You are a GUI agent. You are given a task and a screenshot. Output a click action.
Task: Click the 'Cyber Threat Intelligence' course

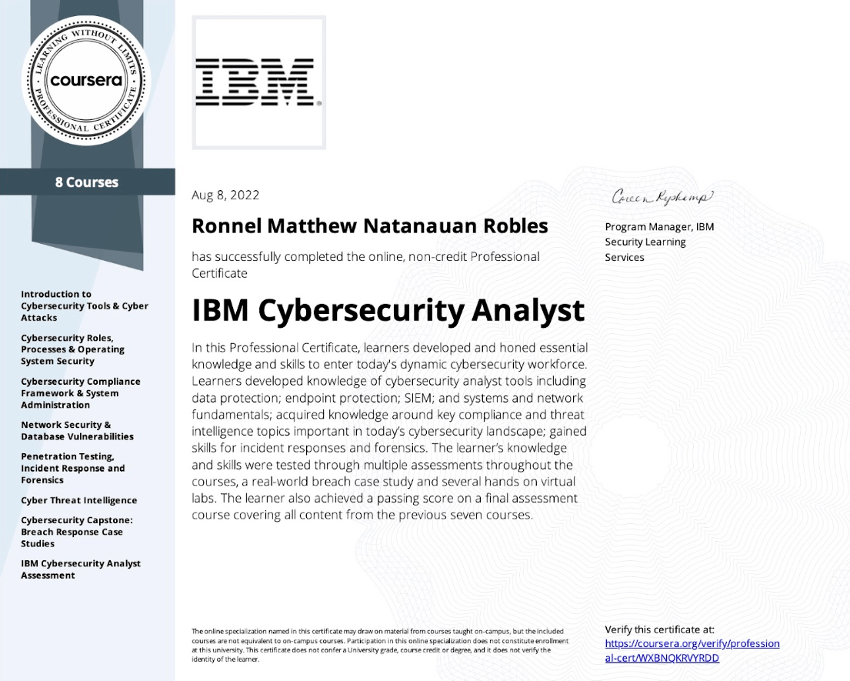(x=79, y=500)
